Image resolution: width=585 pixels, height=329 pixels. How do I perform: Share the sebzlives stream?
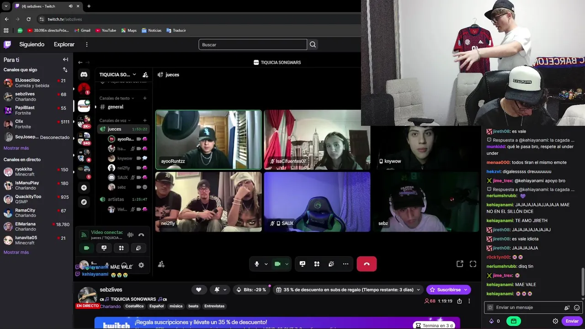coord(459,301)
